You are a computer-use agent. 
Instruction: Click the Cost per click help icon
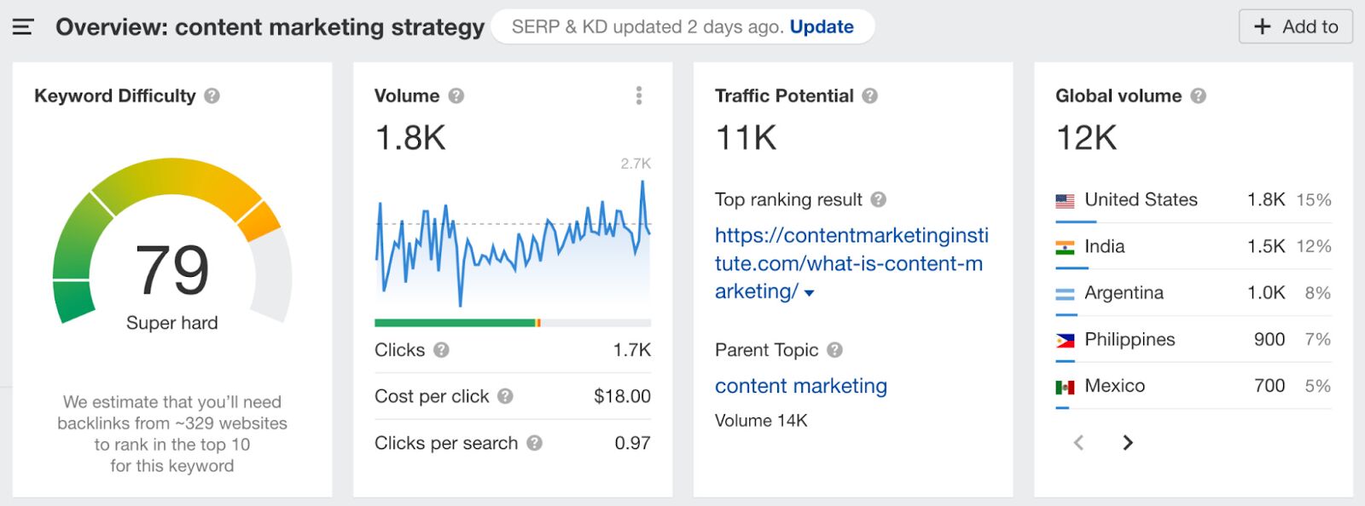pos(504,396)
